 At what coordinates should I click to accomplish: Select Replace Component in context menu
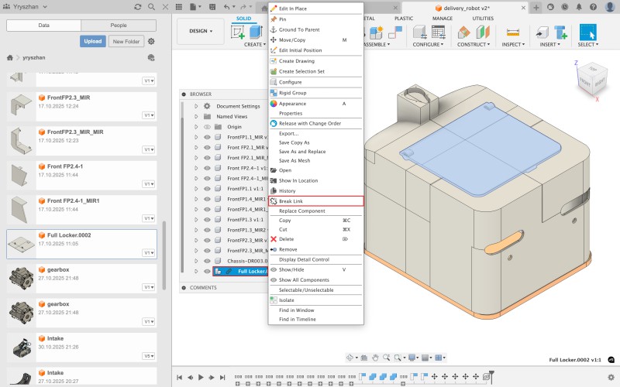click(x=301, y=211)
